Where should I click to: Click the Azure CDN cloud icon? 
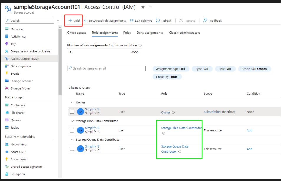tap(7, 152)
